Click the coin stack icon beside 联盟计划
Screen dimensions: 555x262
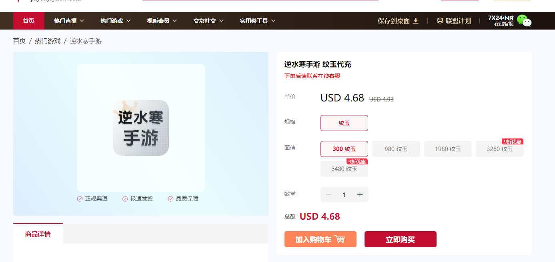440,21
